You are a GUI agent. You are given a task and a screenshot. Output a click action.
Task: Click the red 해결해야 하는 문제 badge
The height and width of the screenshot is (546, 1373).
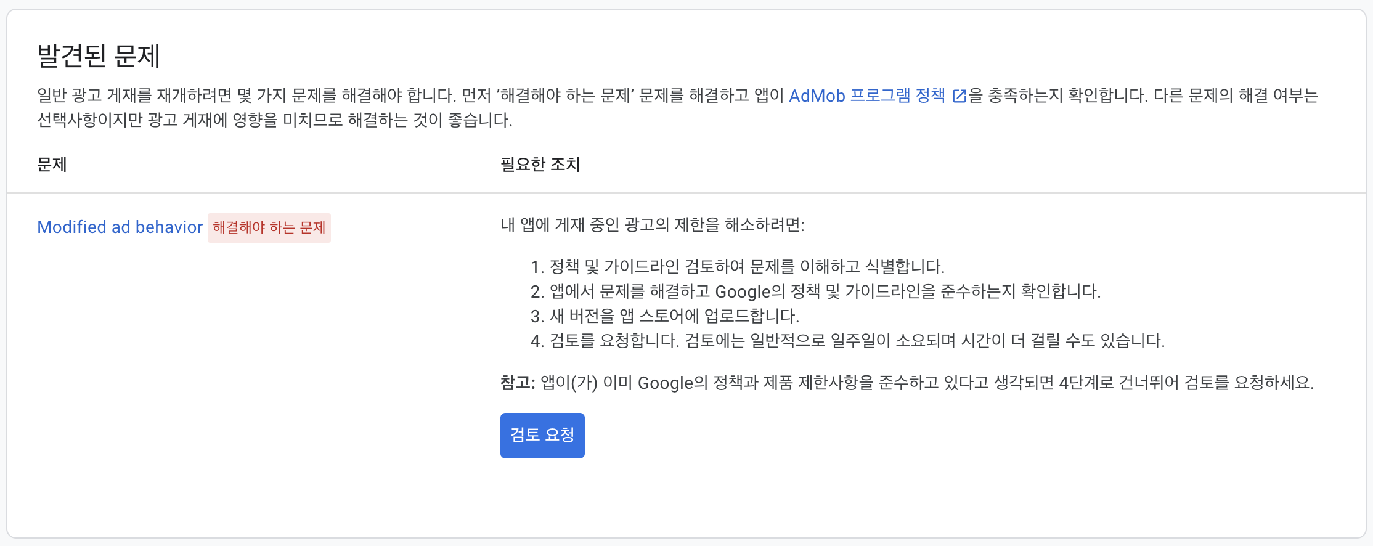coord(269,228)
